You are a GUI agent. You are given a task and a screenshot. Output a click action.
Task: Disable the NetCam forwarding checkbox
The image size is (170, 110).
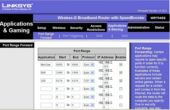pyautogui.click(x=121, y=65)
